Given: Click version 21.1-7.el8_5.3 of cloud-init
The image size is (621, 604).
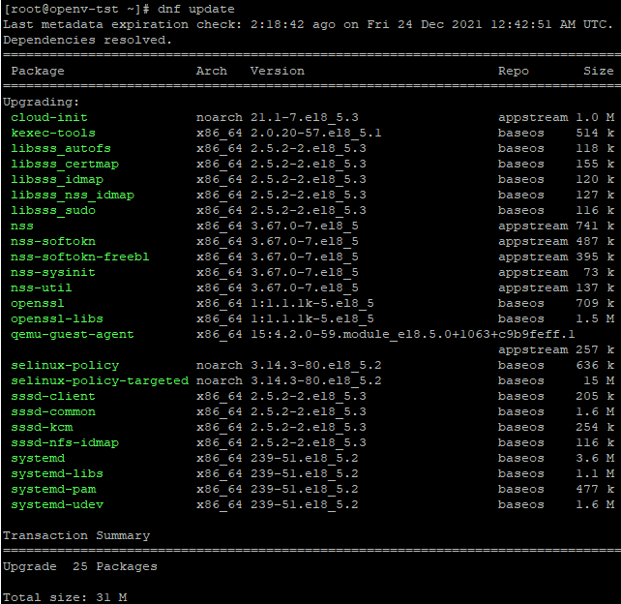Looking at the screenshot, I should 304,117.
